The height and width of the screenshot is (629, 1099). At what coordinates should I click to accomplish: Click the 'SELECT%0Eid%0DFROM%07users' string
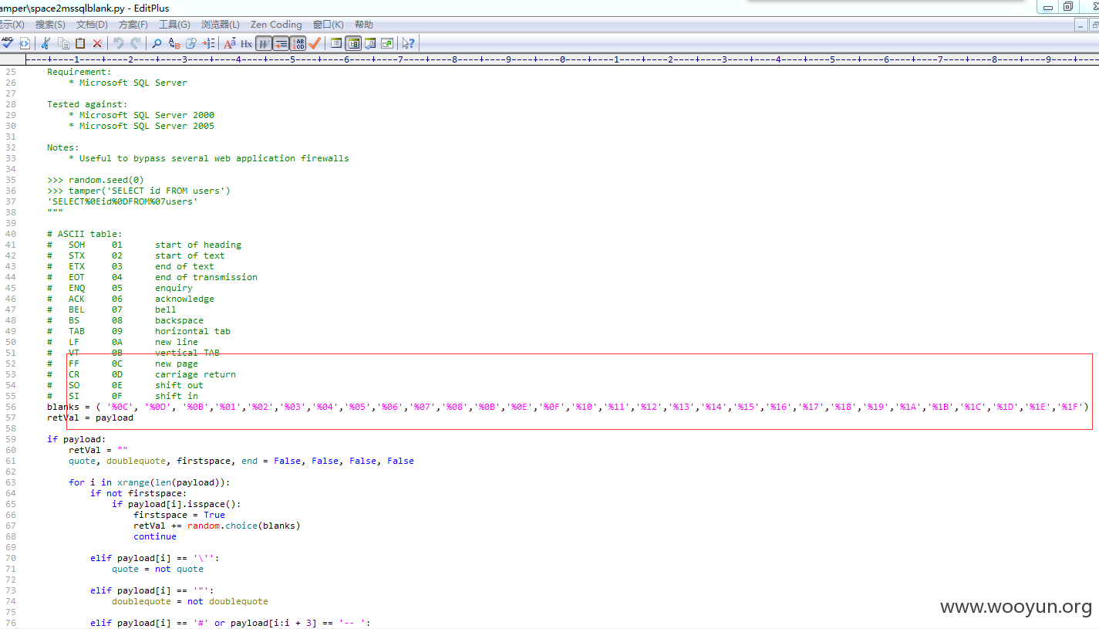pyautogui.click(x=123, y=201)
